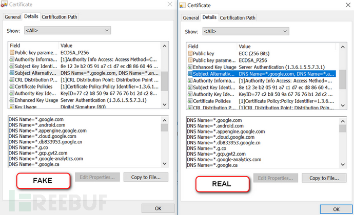Click Authority Information icon in FAKE window
This screenshot has width=354, height=215.
click(x=12, y=59)
